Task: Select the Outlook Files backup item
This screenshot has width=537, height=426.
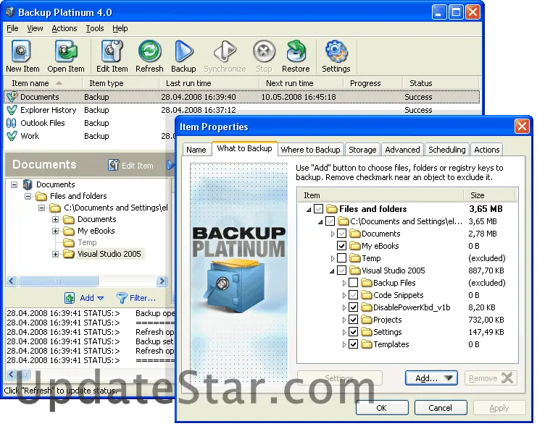Action: (42, 123)
